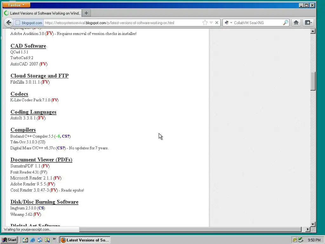Screen dimensions: 325x244
Task: Launch Outlook Express from quick launch
Action: pyautogui.click(x=40, y=240)
